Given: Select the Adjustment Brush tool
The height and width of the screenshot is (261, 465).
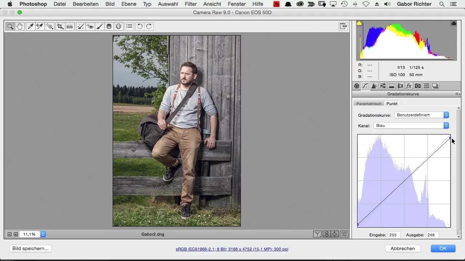Looking at the screenshot, I should pos(99,26).
